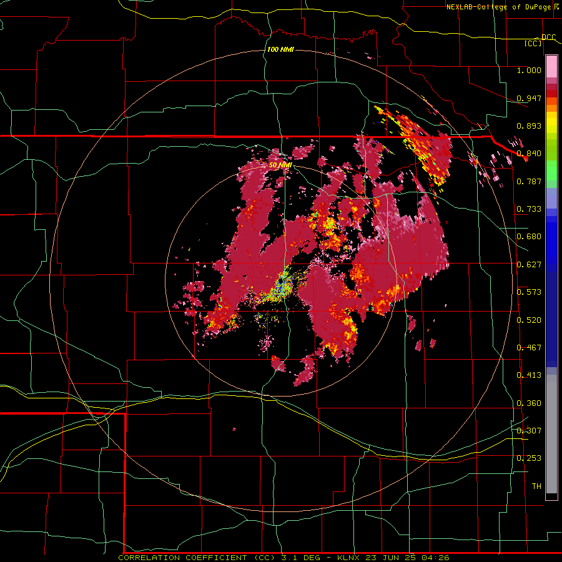Click the 50 NMI range ring label

[x=280, y=165]
